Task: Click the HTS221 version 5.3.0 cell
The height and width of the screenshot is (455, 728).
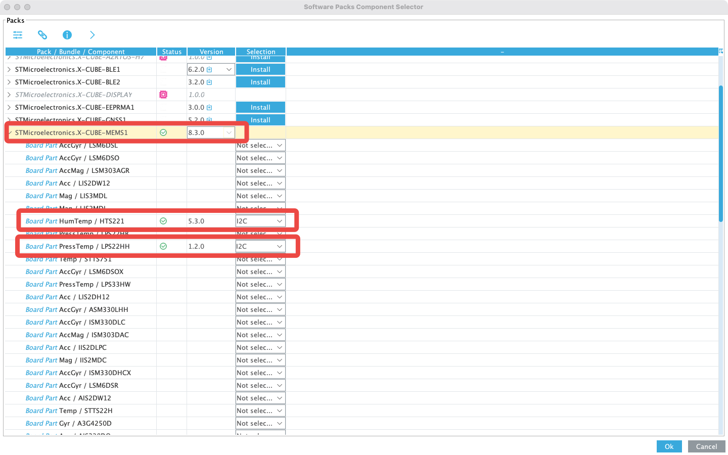Action: pyautogui.click(x=211, y=221)
